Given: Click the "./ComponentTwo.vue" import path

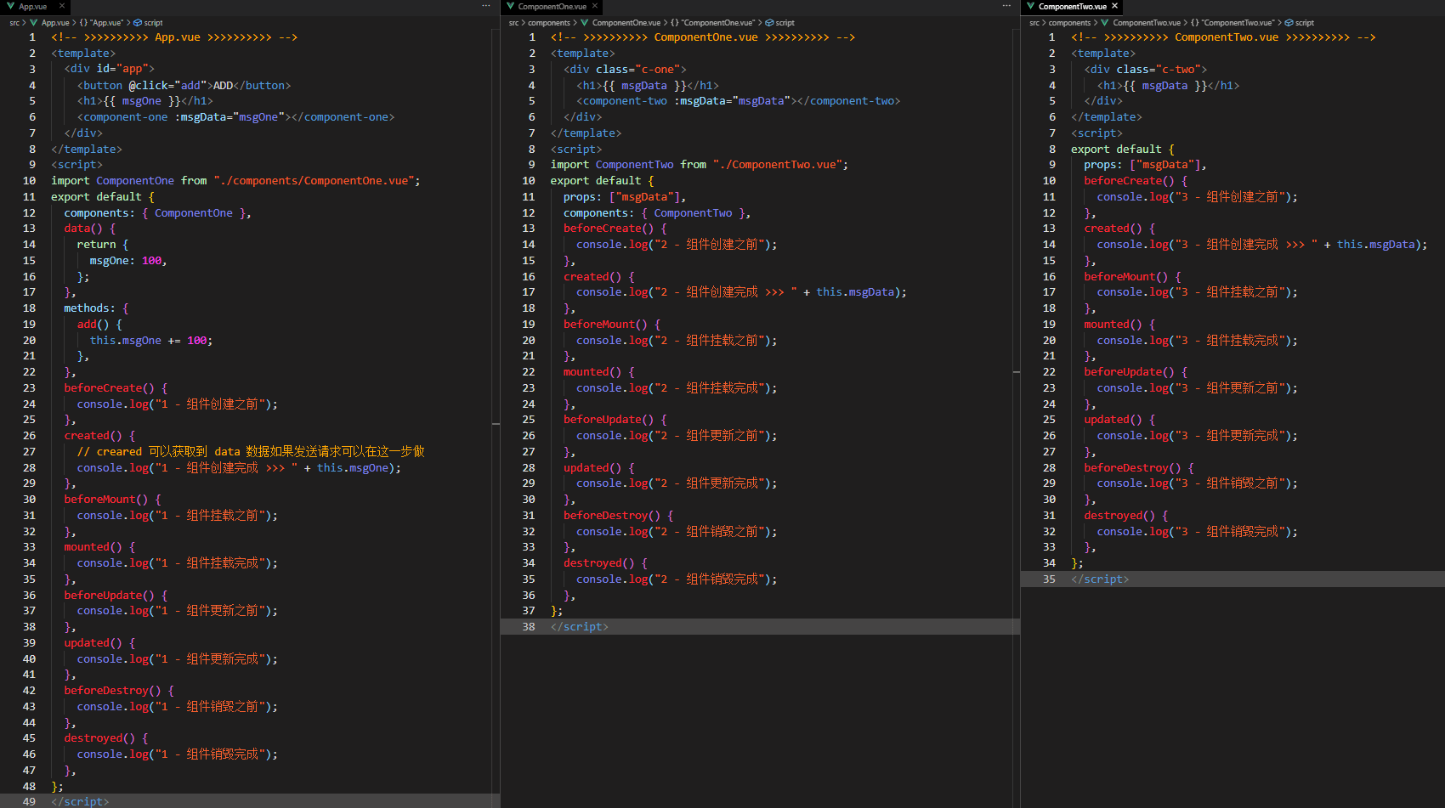Looking at the screenshot, I should (778, 165).
